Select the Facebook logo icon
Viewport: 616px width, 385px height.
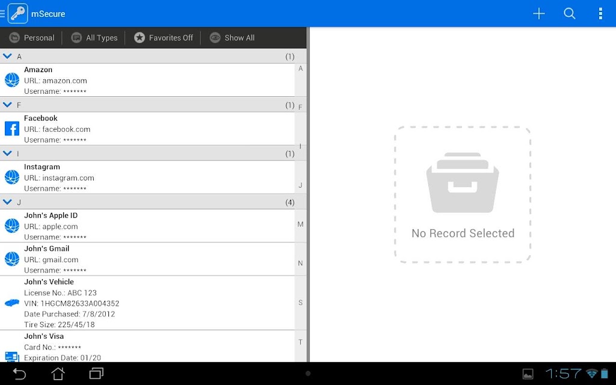pos(12,129)
